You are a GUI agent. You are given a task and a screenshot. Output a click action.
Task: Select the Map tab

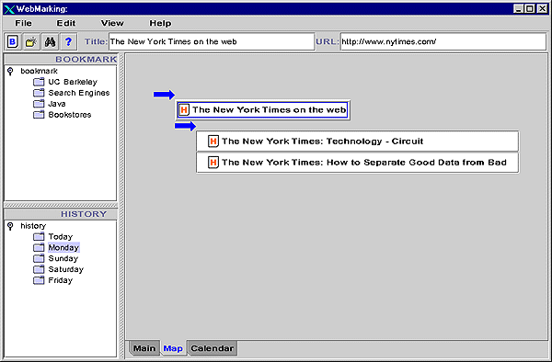(173, 348)
